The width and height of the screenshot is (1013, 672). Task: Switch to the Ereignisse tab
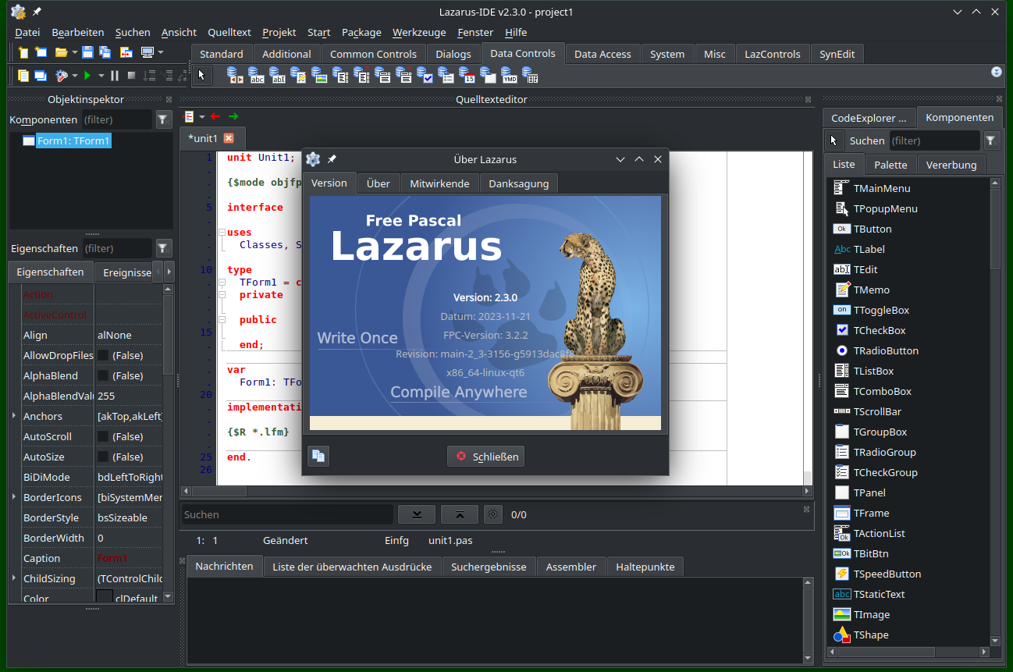(127, 272)
